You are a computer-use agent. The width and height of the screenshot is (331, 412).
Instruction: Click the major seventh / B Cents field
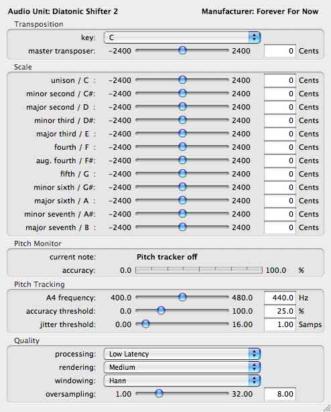click(280, 228)
